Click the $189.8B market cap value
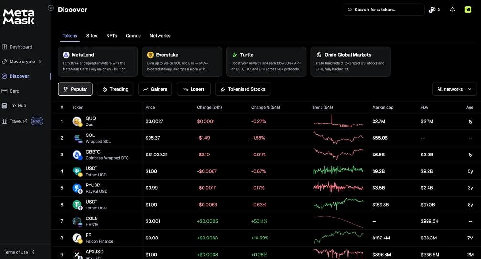Screen dimensions: 481x259 coord(380,205)
